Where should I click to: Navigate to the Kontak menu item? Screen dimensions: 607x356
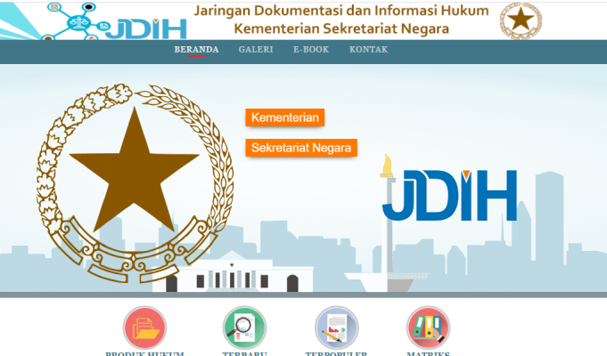pyautogui.click(x=368, y=50)
